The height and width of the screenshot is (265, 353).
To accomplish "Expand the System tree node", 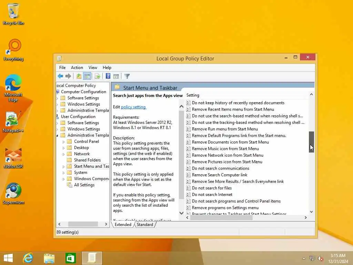I will point(63,173).
